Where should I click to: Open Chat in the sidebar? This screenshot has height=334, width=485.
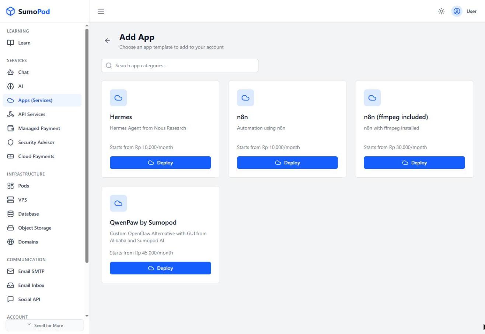click(x=42, y=72)
